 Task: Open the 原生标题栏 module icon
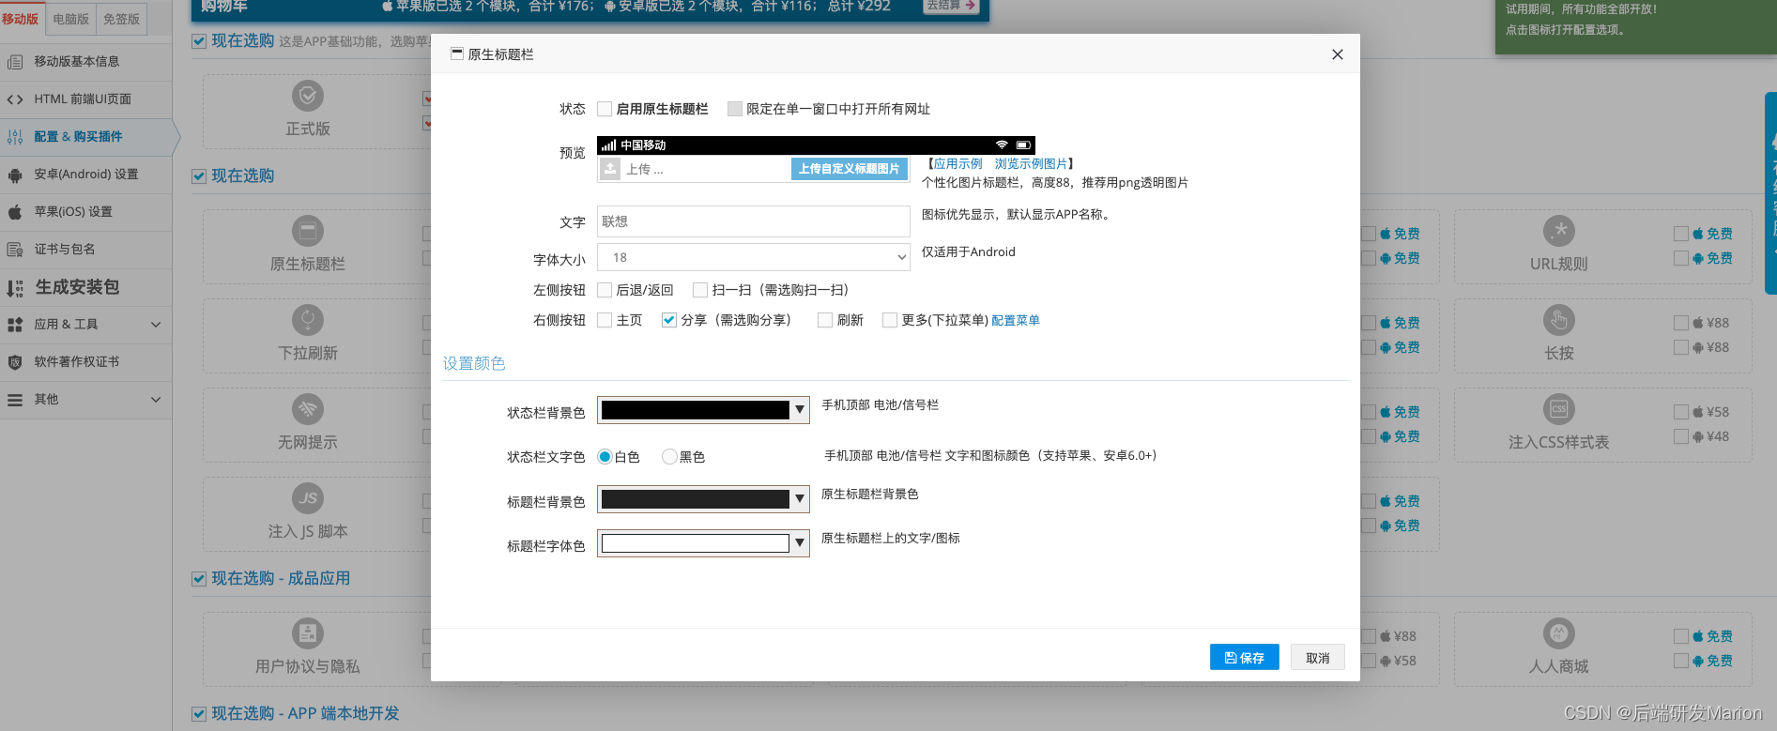coord(308,231)
